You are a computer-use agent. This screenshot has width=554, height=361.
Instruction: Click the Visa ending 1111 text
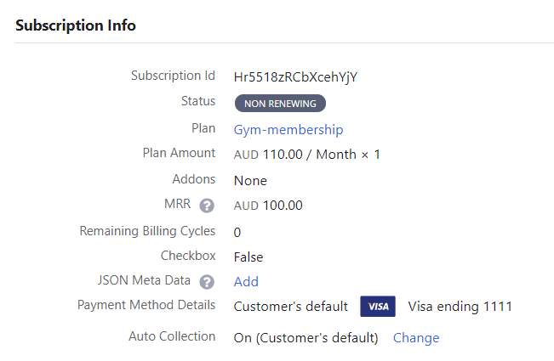460,307
